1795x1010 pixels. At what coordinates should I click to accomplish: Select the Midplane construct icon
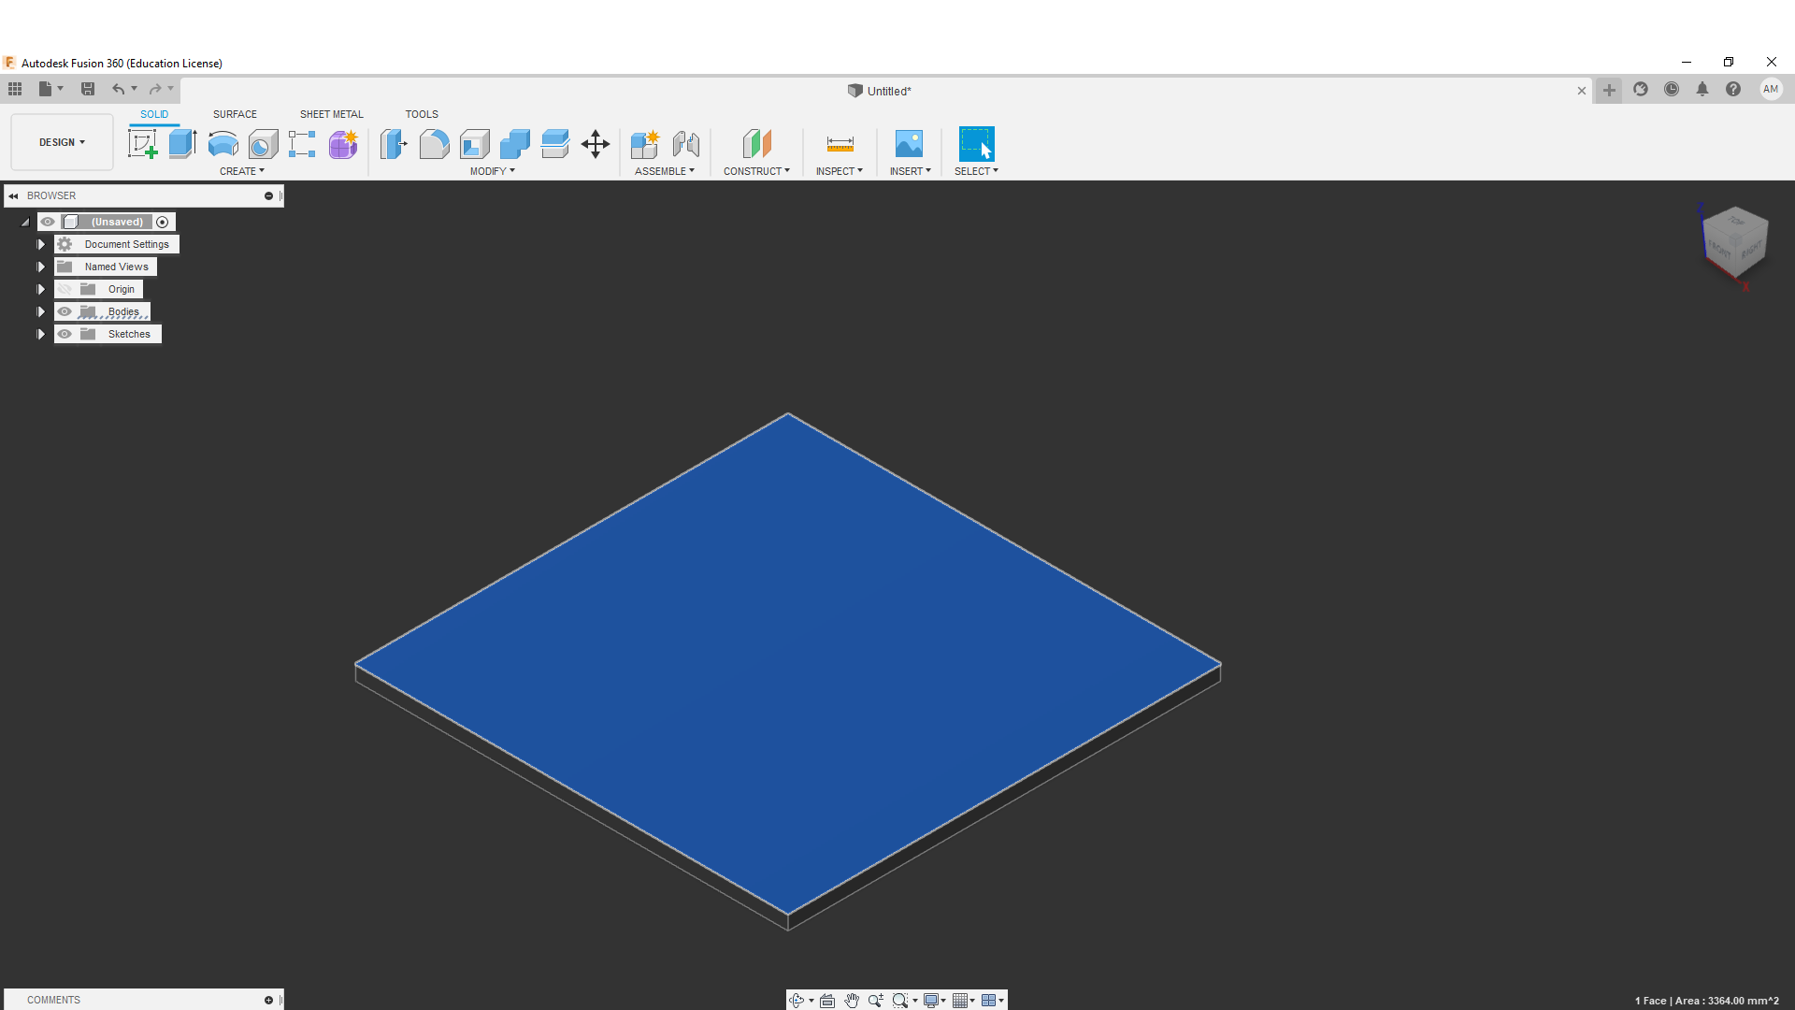pyautogui.click(x=756, y=144)
